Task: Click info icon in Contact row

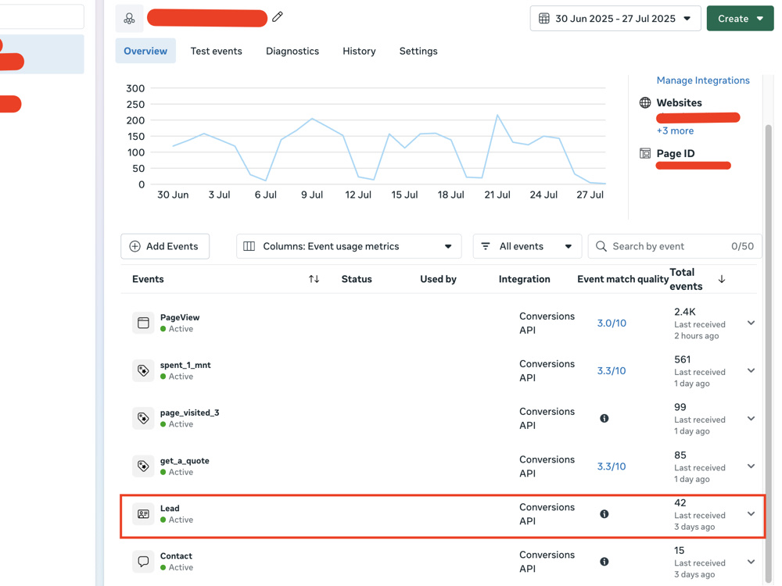Action: tap(604, 562)
